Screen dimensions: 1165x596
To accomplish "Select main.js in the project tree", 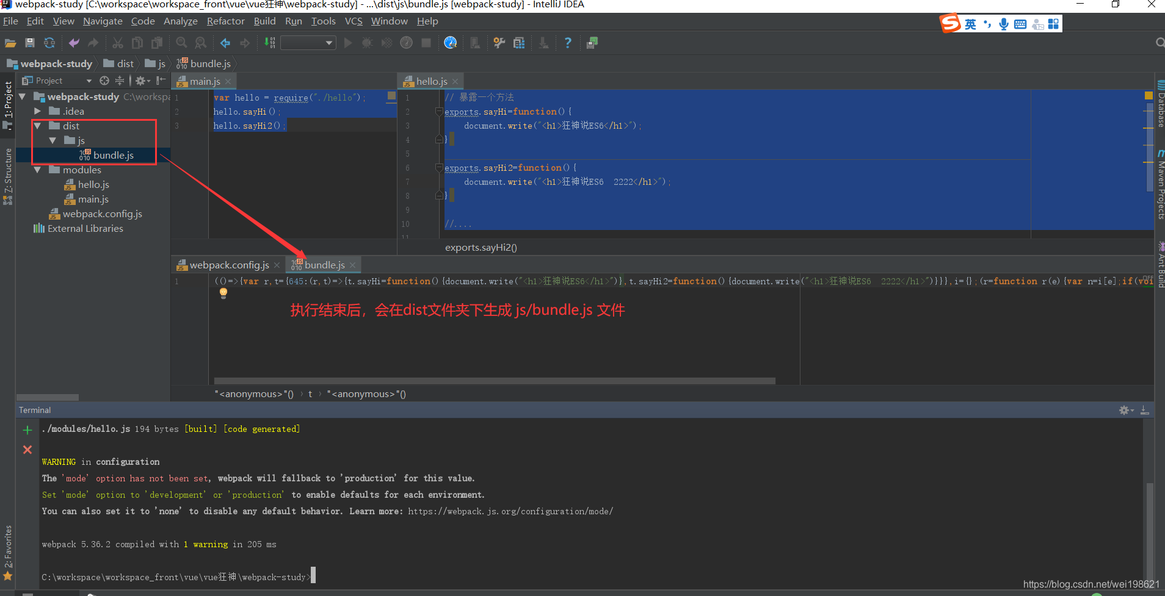I will click(87, 199).
